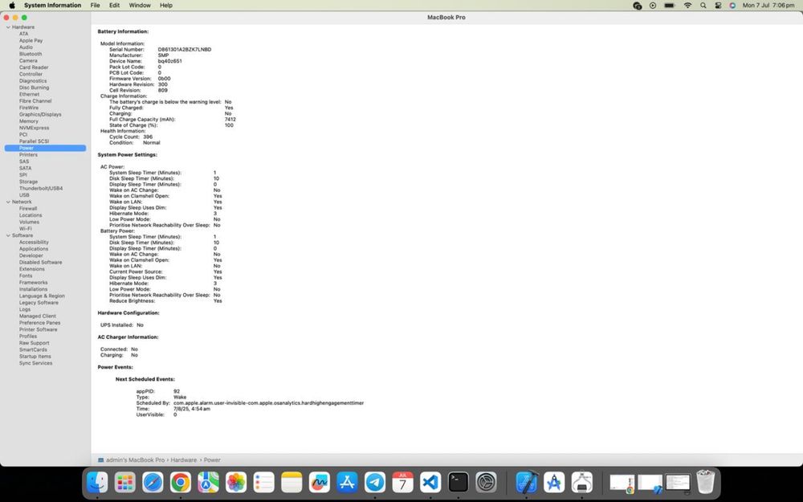Select Applications under Software
Screen dimensions: 803x502
pos(33,249)
